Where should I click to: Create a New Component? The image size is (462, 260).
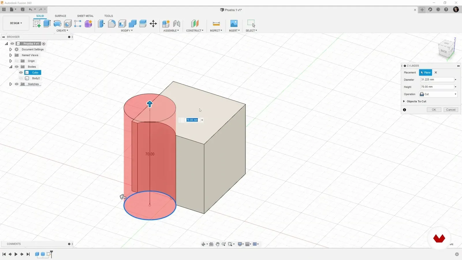pyautogui.click(x=166, y=23)
